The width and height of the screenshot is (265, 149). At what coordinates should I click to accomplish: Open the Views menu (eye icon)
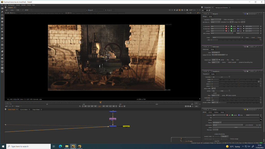[2, 48]
